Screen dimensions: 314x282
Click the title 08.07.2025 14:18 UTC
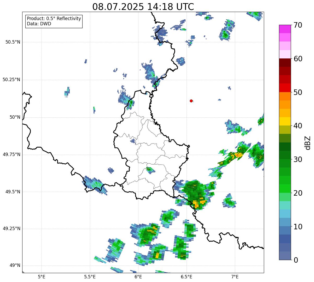click(x=143, y=7)
